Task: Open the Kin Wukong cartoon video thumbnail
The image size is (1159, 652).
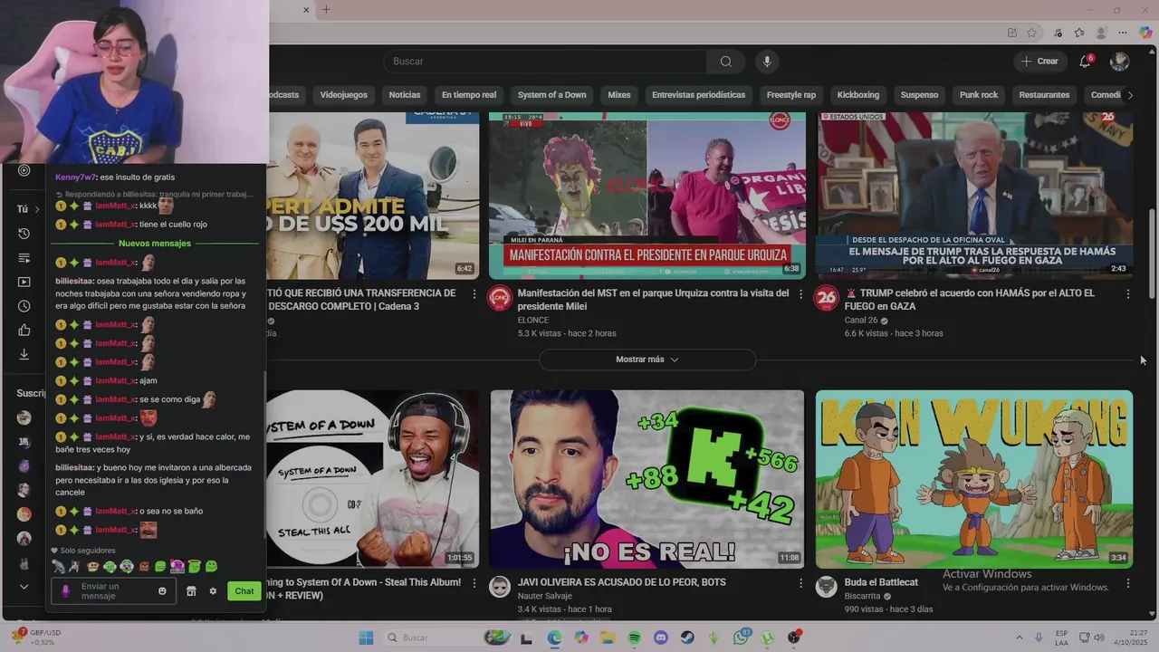Action: (974, 479)
